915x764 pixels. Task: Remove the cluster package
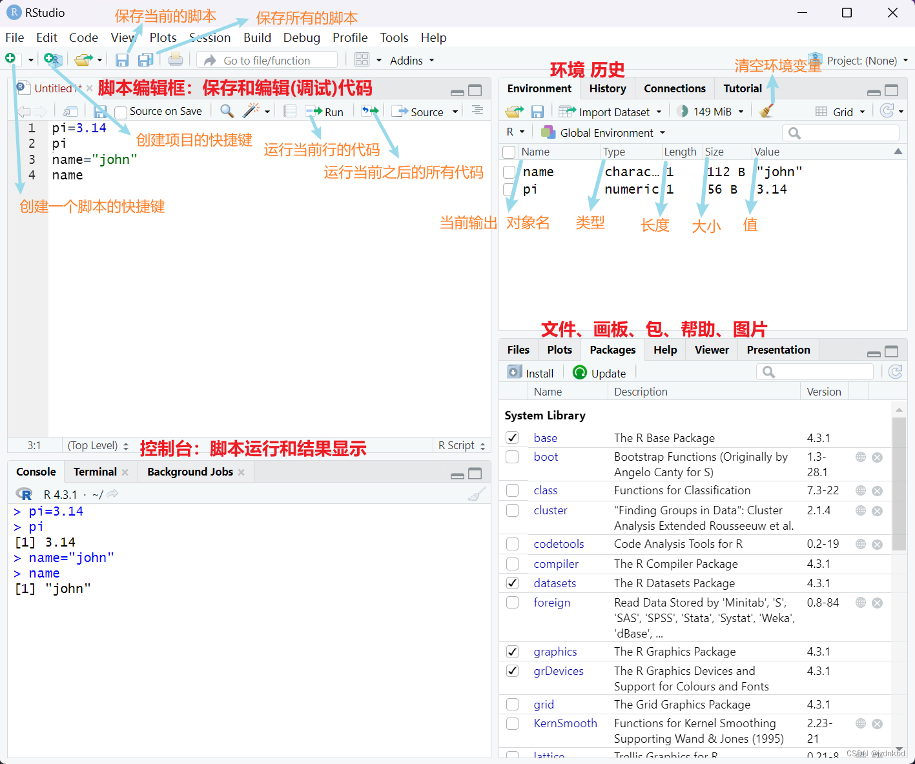tap(878, 511)
